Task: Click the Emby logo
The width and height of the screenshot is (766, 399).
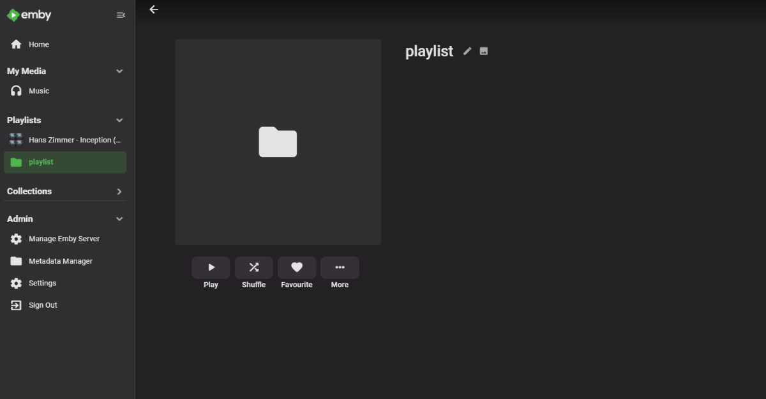Action: (29, 14)
